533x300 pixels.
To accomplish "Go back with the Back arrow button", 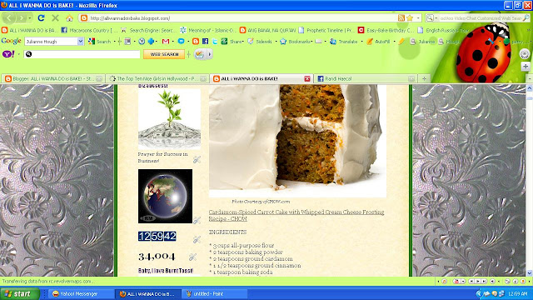I will [x=9, y=18].
